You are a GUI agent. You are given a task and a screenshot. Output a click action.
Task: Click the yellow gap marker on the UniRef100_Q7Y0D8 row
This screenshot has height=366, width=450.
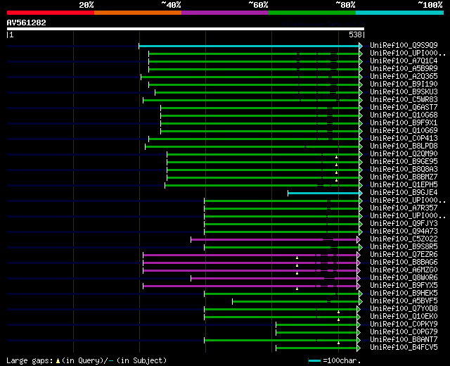(339, 312)
